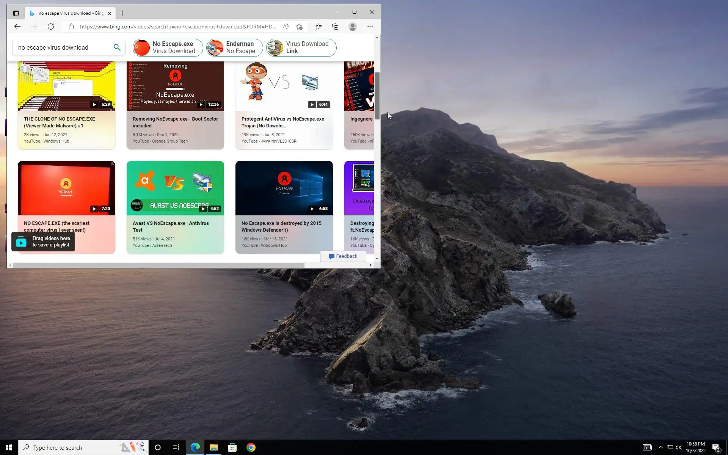Open the Read aloud icon
This screenshot has height=455, width=728.
point(286,27)
